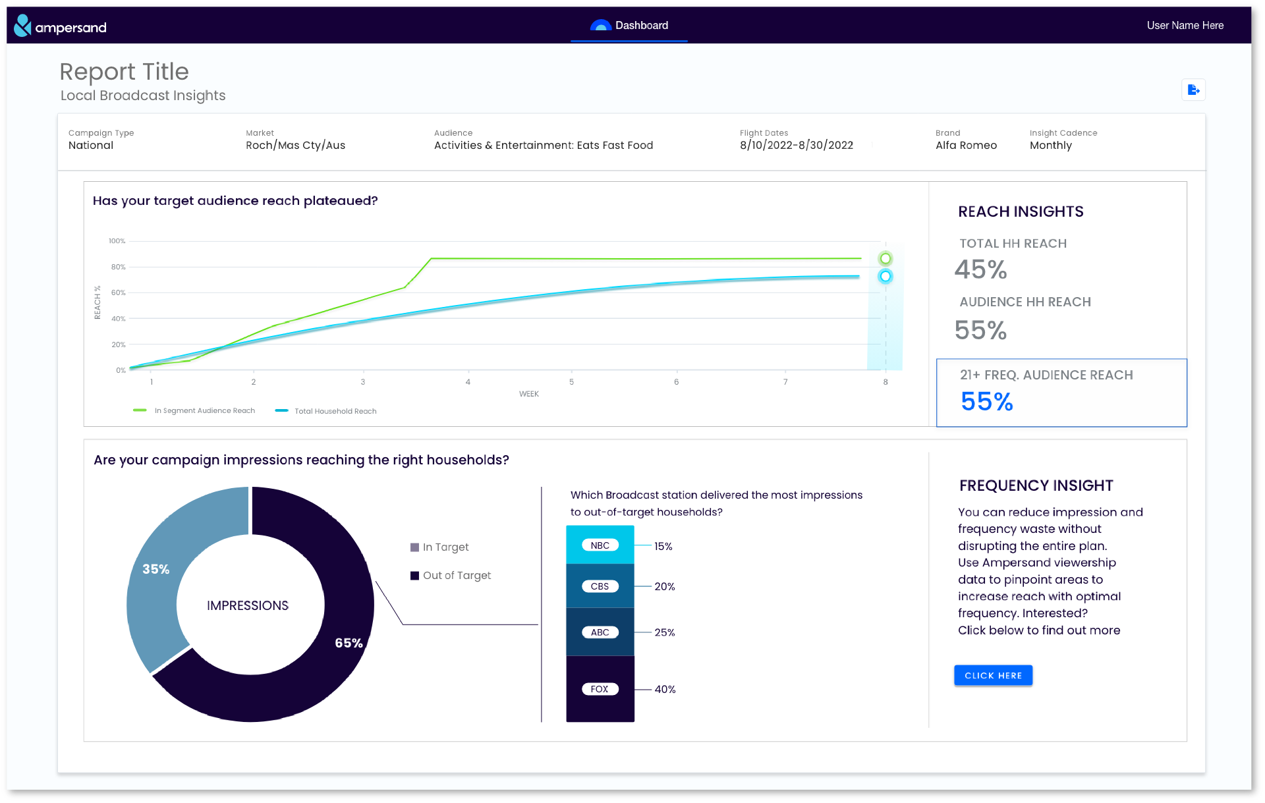The height and width of the screenshot is (803, 1265).
Task: Click the CLICK HERE button
Action: pos(993,675)
